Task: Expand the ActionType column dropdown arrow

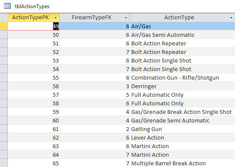Action: 232,18
